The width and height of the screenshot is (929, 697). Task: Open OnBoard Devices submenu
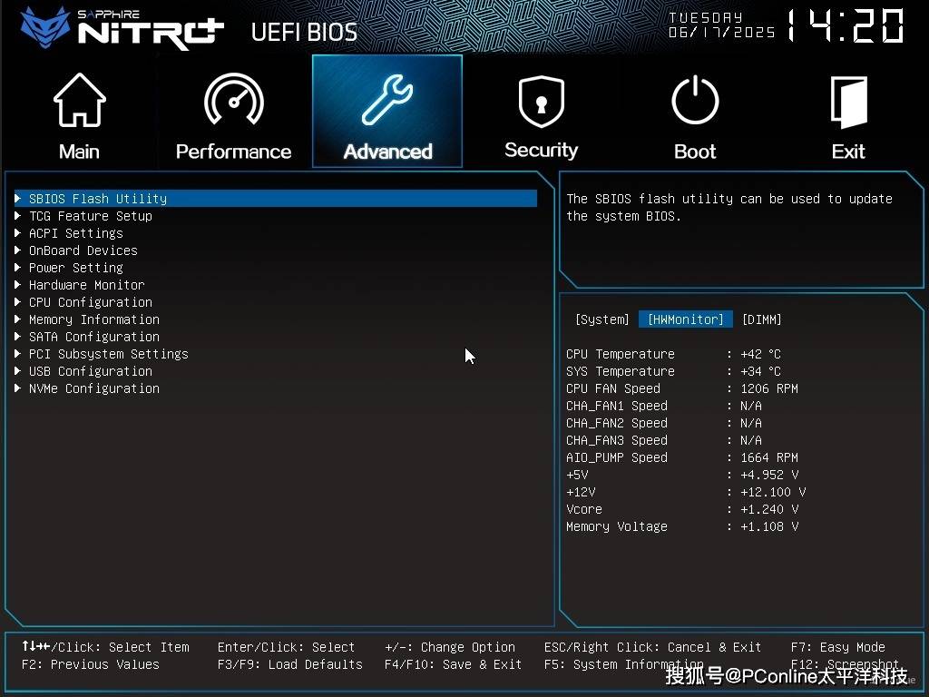(x=83, y=250)
